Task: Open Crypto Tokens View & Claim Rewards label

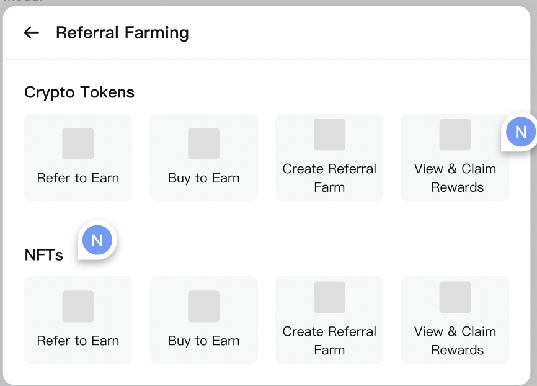Action: point(455,178)
